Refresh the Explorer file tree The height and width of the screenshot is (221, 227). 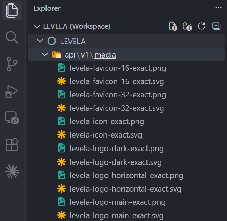pyautogui.click(x=202, y=26)
